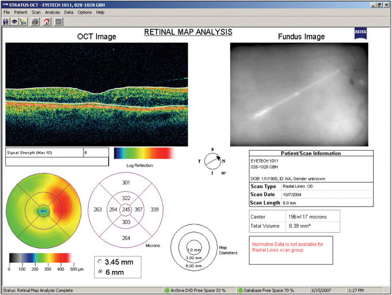
Task: Click the Scan Length value 6.0 mm
Action: pos(289,203)
